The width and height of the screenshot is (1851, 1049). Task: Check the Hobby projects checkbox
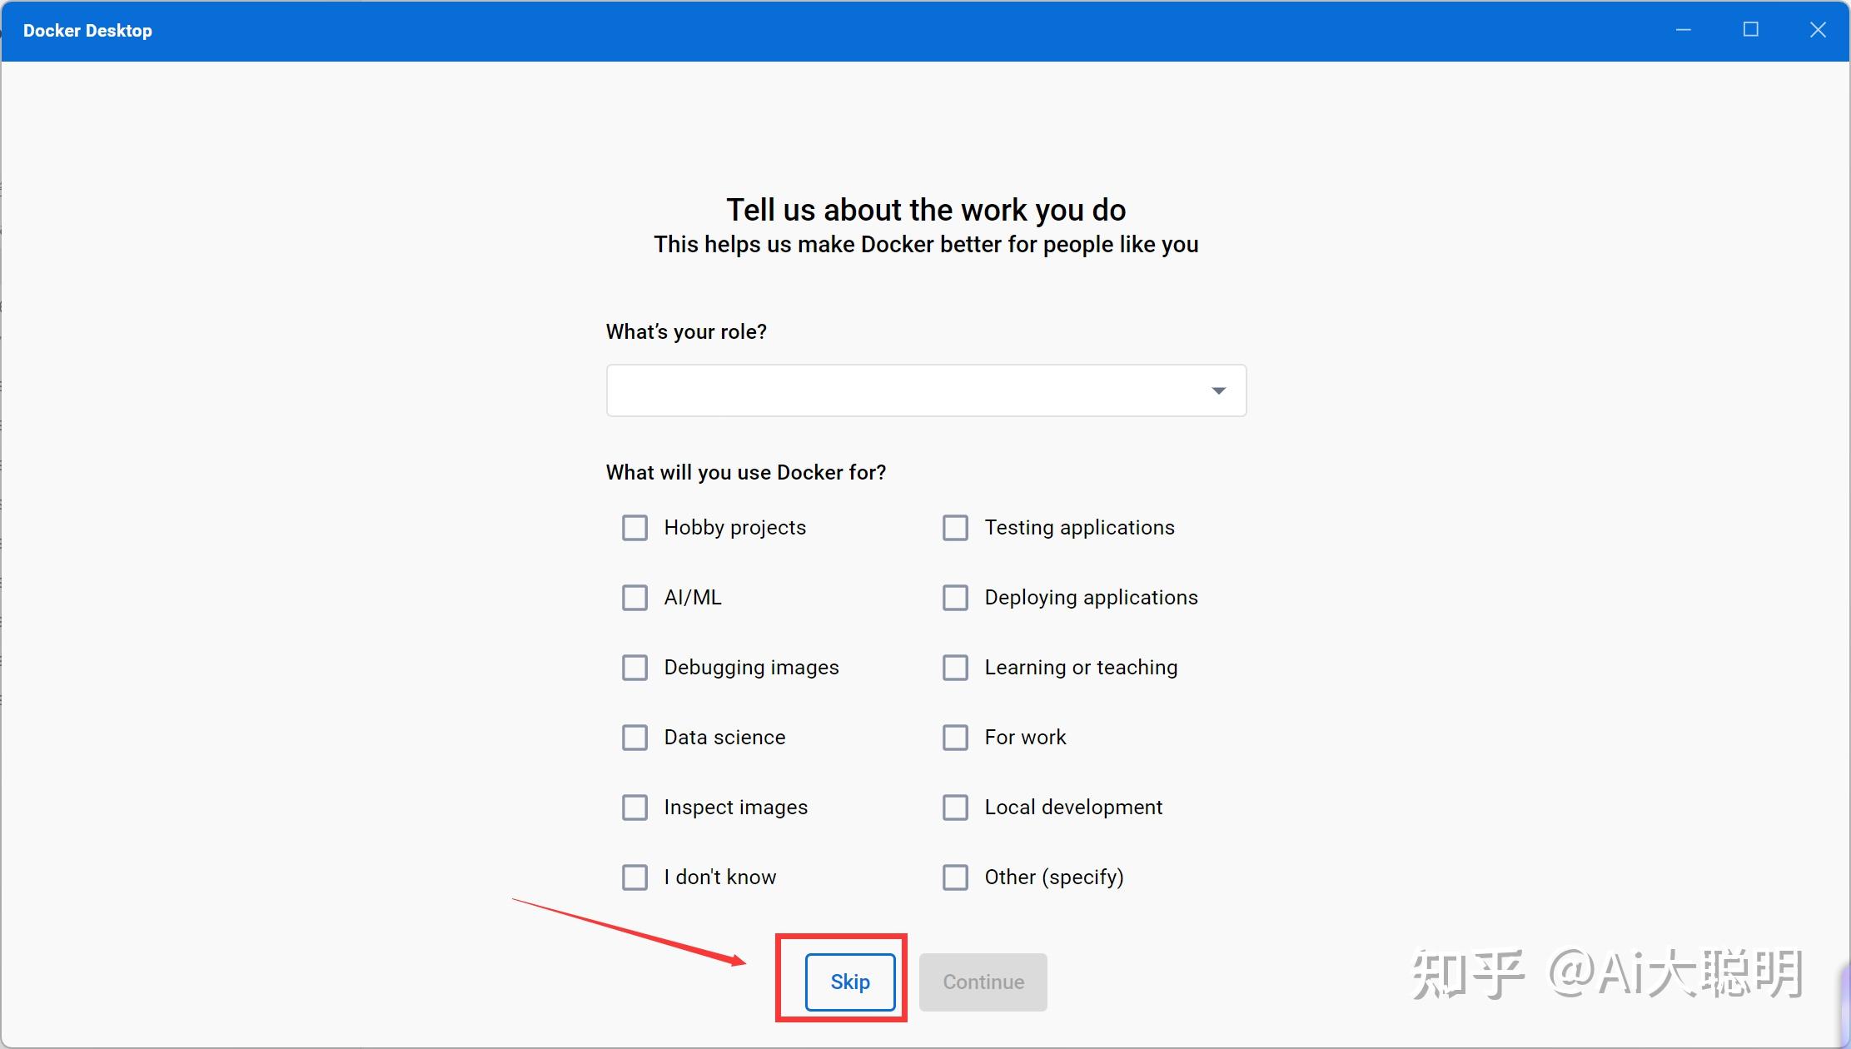634,528
